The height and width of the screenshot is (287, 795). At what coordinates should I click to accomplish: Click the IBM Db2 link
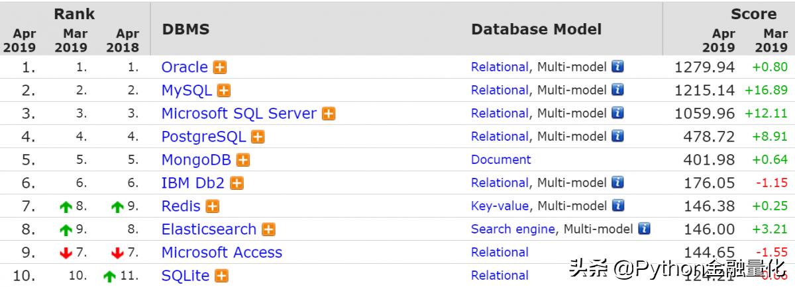coord(193,183)
